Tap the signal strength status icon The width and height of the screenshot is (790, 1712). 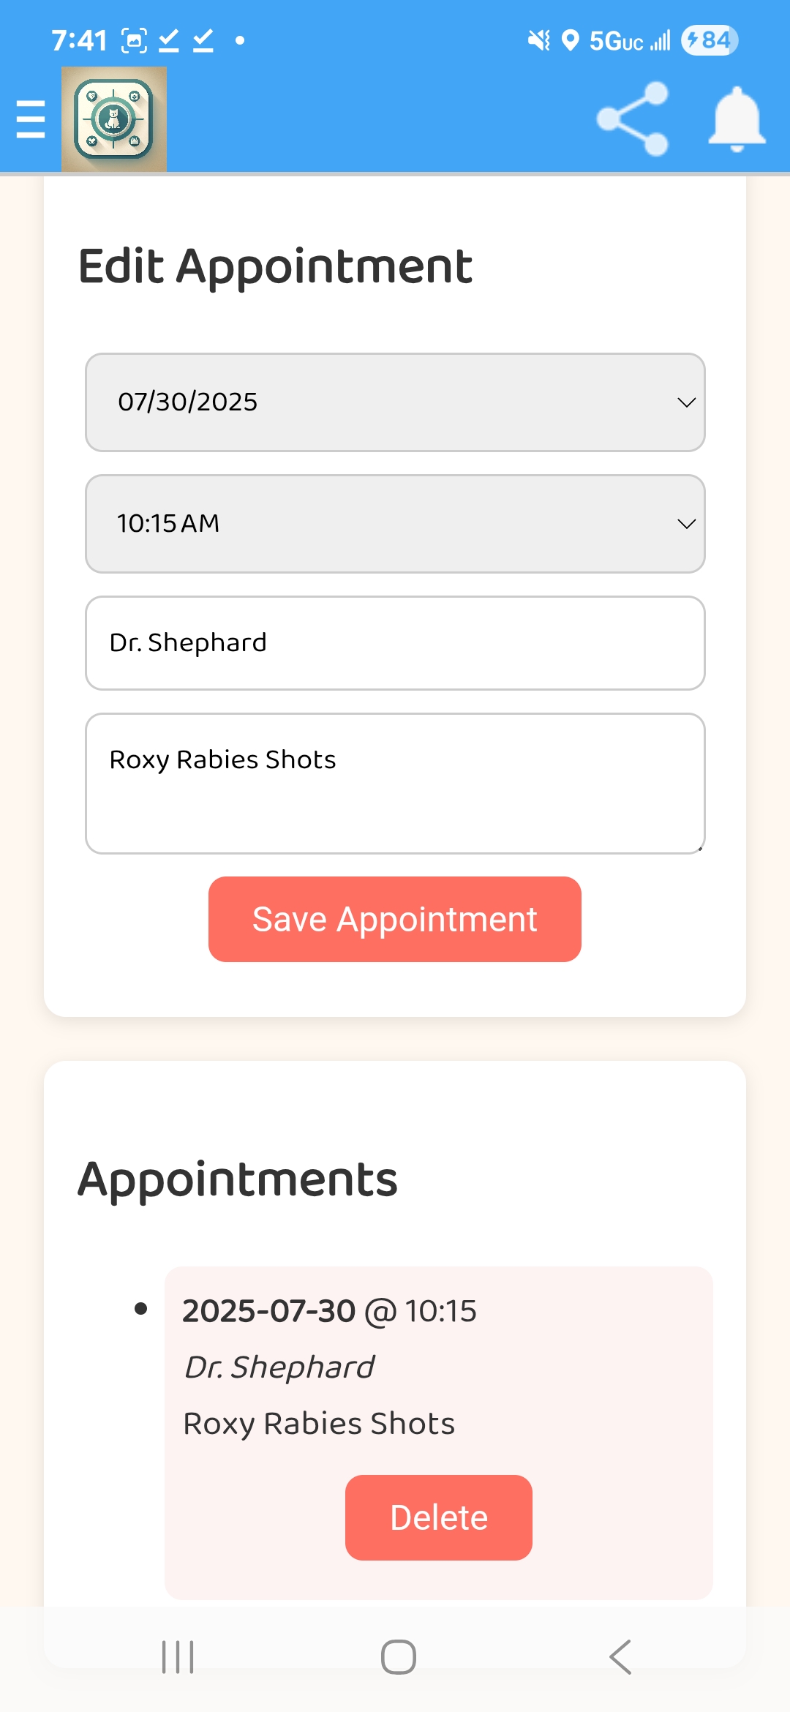click(x=661, y=41)
